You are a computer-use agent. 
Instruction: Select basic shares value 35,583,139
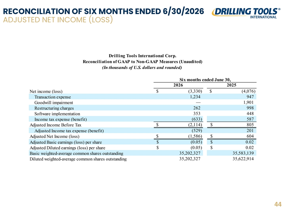[243, 153]
